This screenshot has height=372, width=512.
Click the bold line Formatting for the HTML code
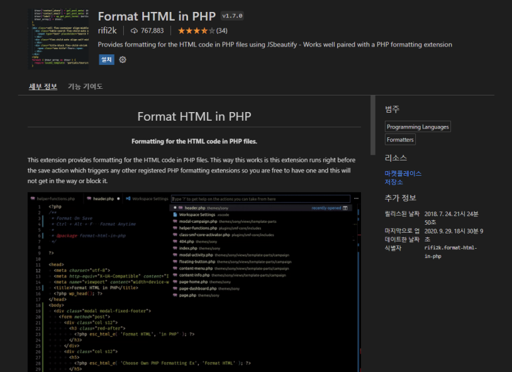click(194, 141)
